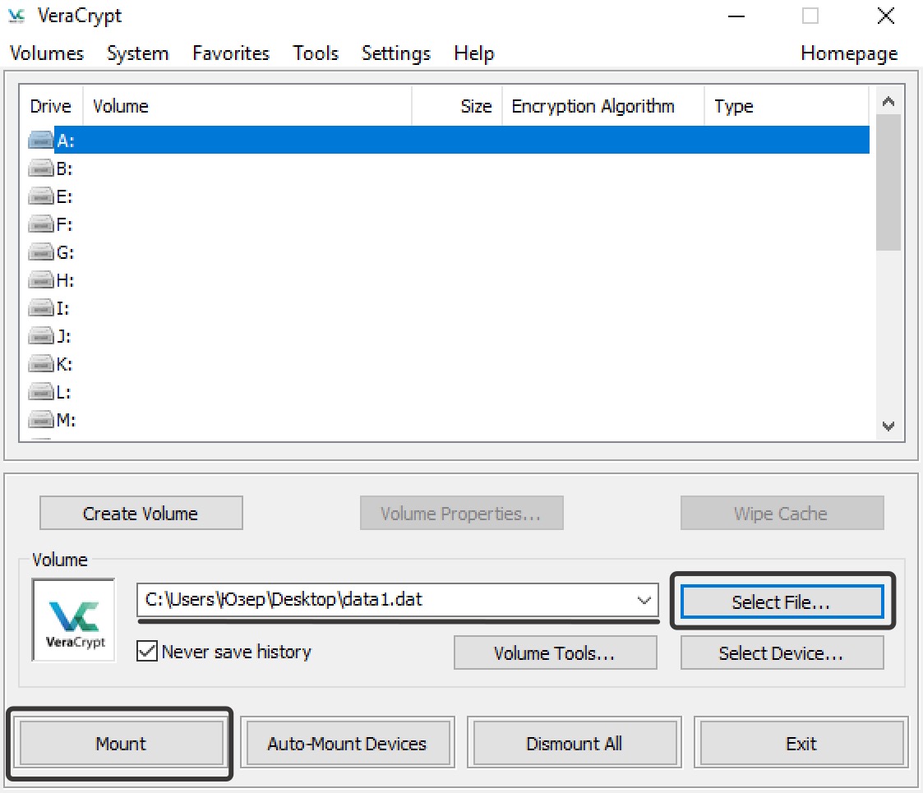Click the drive icon for G:
The height and width of the screenshot is (793, 923).
[40, 252]
